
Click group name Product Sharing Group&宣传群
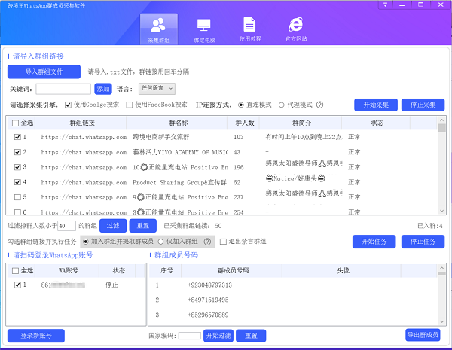(x=179, y=182)
